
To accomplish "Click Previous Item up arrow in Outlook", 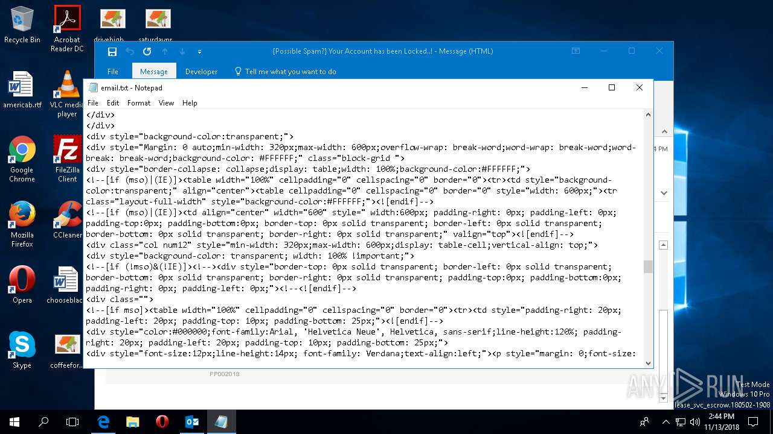I will click(x=165, y=51).
